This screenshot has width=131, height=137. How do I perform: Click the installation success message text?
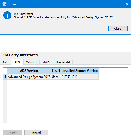tap(64, 17)
